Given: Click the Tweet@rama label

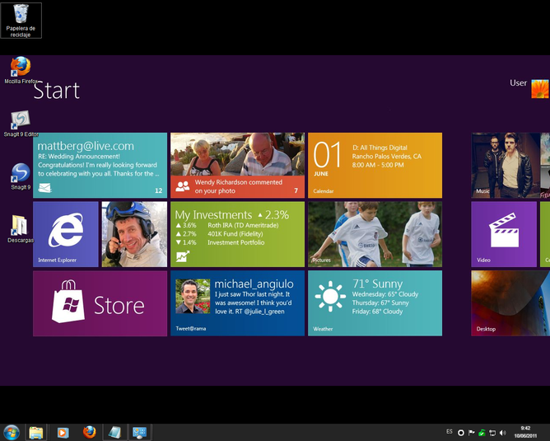Looking at the screenshot, I should pos(191,329).
